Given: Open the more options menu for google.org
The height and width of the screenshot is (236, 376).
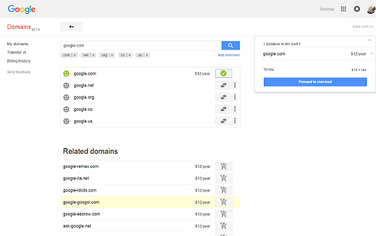Looking at the screenshot, I should pos(235,97).
